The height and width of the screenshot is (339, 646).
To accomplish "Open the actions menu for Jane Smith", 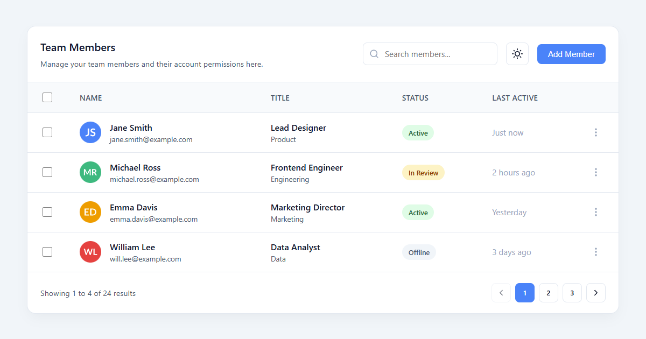I will click(595, 132).
